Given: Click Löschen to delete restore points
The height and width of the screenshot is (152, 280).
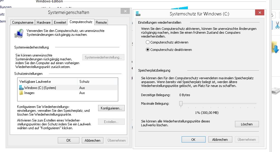Looking at the screenshot, I should point(247,124).
